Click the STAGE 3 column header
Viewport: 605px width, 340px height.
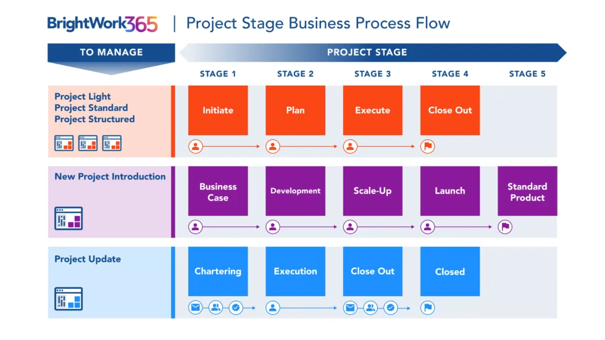(372, 74)
